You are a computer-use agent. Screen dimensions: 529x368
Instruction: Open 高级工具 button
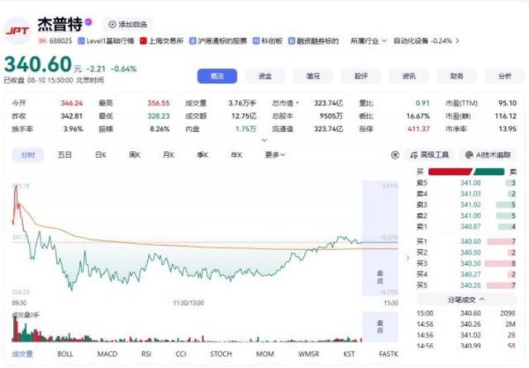coord(429,155)
